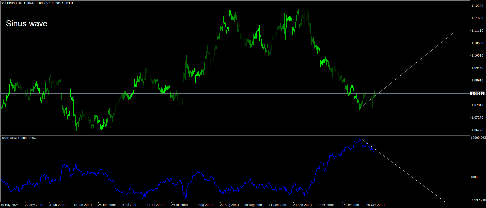Screen dimensions: 486x208
Task: Click the '15 Oct 20:01' time label
Action: pyautogui.click(x=351, y=205)
